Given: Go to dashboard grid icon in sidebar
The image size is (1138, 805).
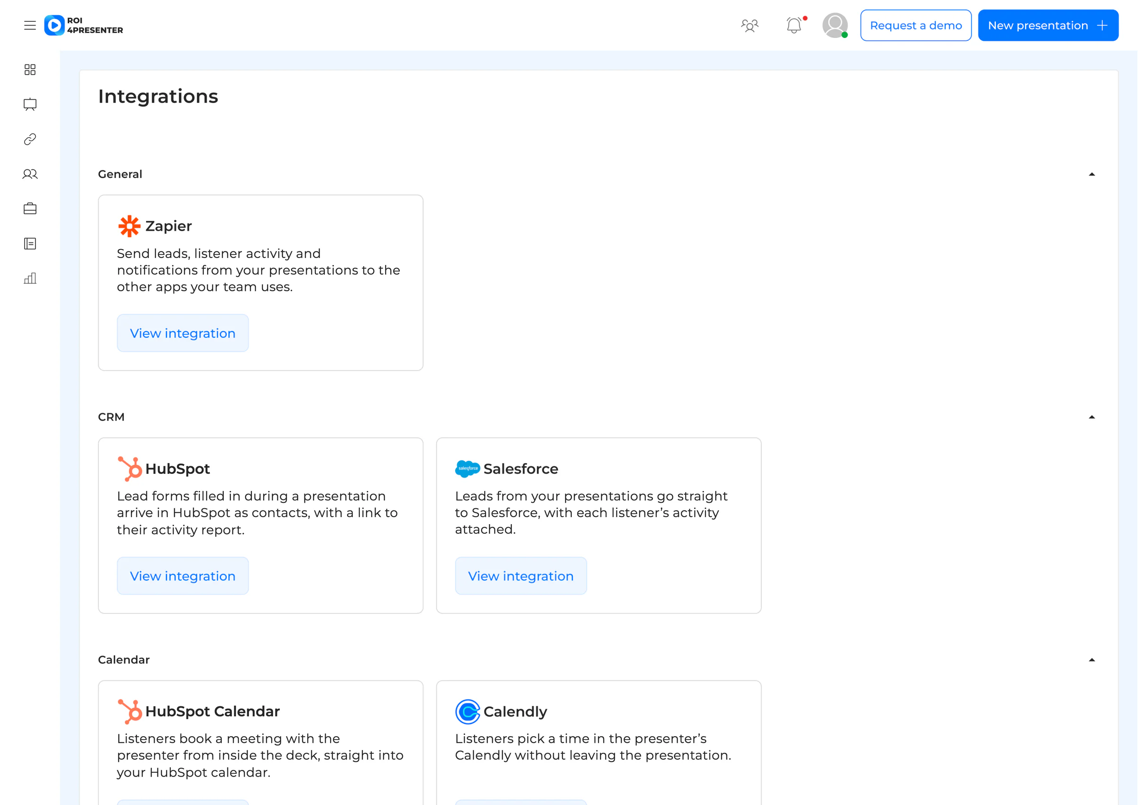Looking at the screenshot, I should (x=30, y=69).
